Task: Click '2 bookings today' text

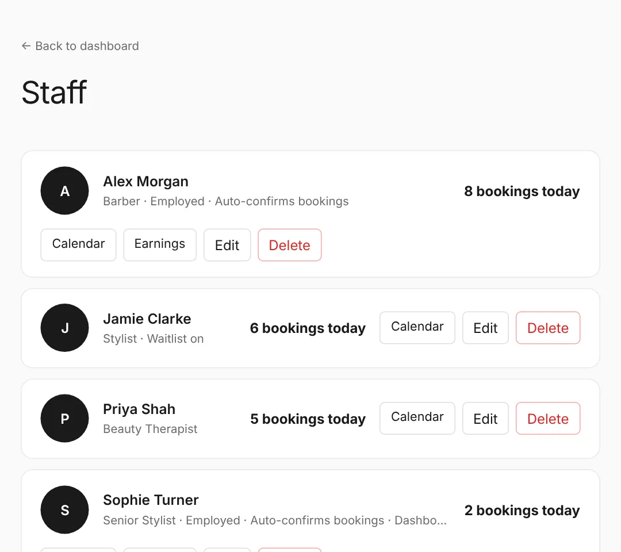Action: [x=522, y=511]
